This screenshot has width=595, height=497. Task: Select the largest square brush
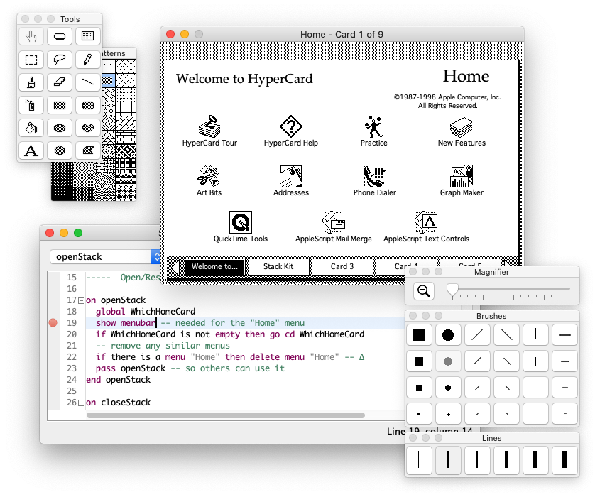(419, 335)
